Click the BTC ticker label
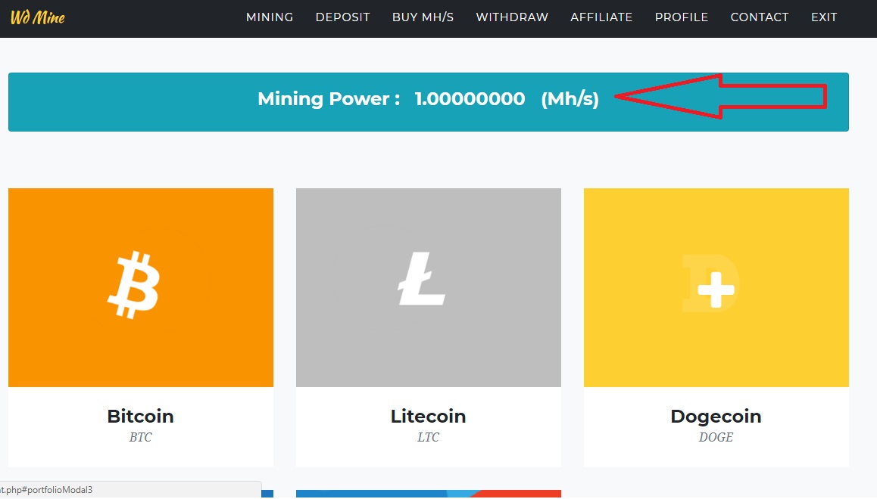This screenshot has width=877, height=499. coord(140,437)
